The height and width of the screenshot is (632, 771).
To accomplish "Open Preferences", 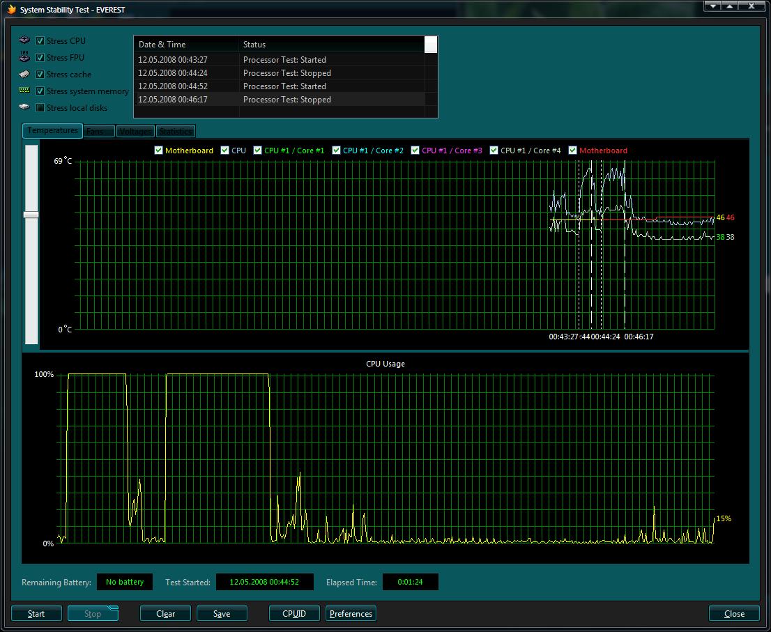I will (351, 613).
